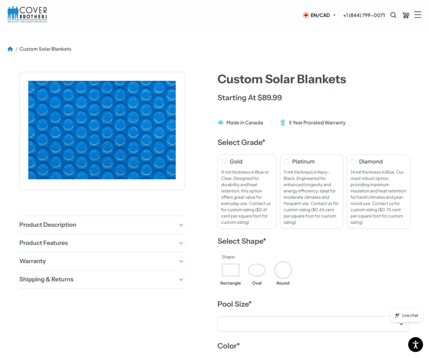
Task: Click the 'Select Shape*' heading
Action: click(242, 241)
